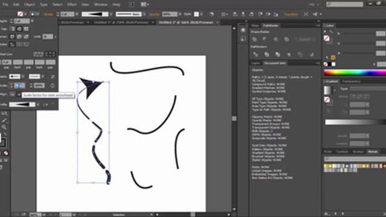Viewport: 386px width, 217px height.
Task: Increase the start arrowhead scale stepper
Action: point(11,84)
